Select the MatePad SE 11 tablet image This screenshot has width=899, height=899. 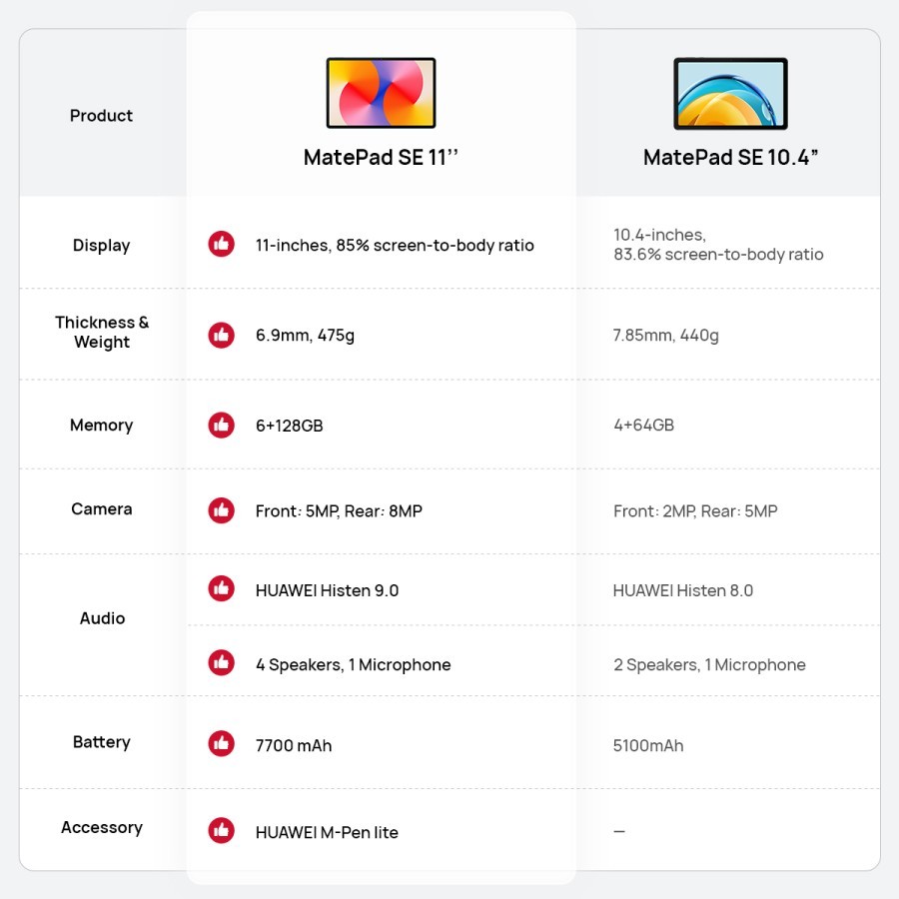point(381,93)
